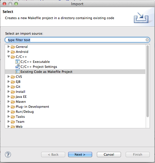Click the Next button

pyautogui.click(x=80, y=154)
